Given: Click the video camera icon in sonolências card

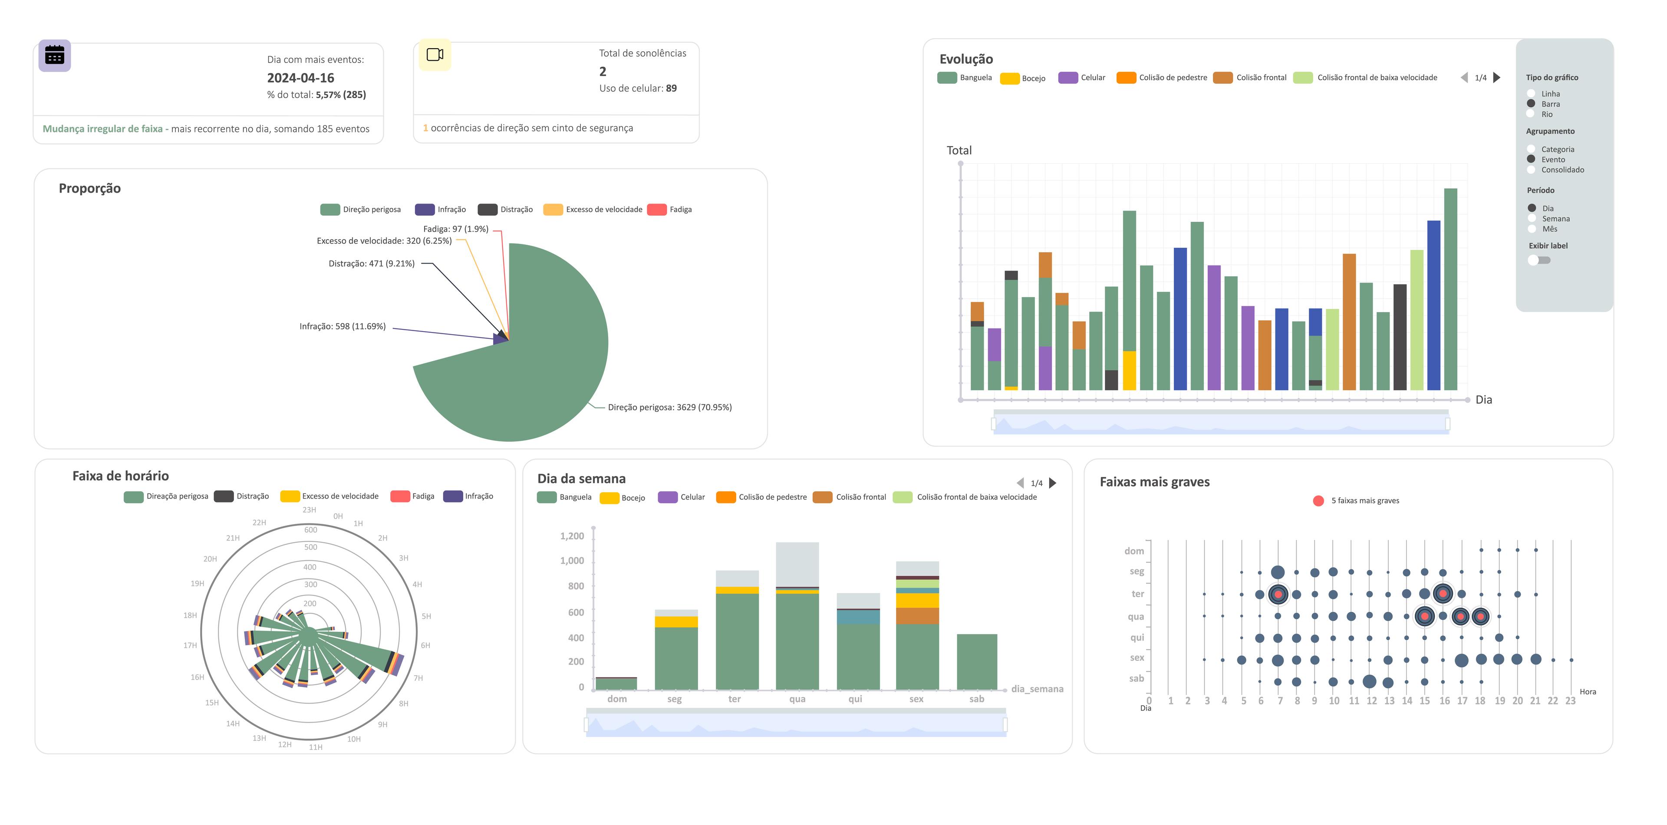Looking at the screenshot, I should coord(435,55).
